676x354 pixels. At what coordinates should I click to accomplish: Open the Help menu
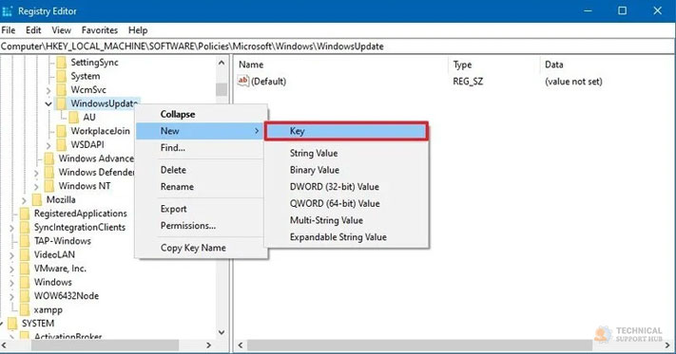(x=138, y=30)
